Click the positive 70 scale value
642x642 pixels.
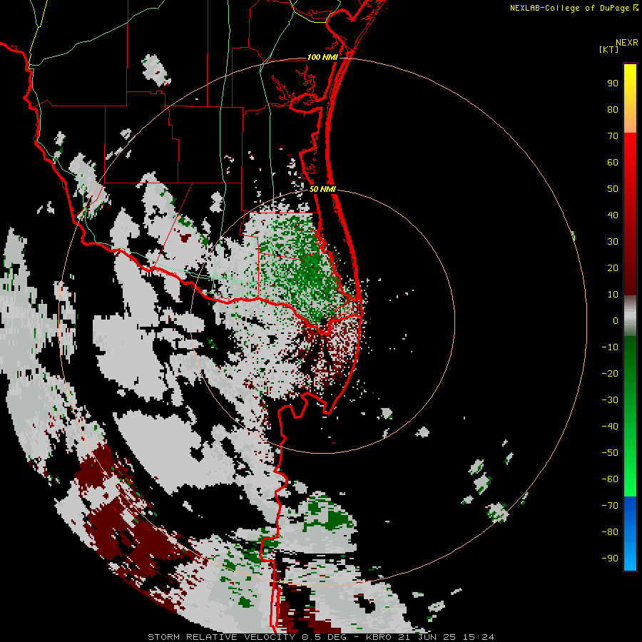click(x=613, y=136)
